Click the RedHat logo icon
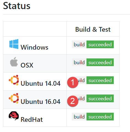This screenshot has height=132, width=130. tap(14, 116)
